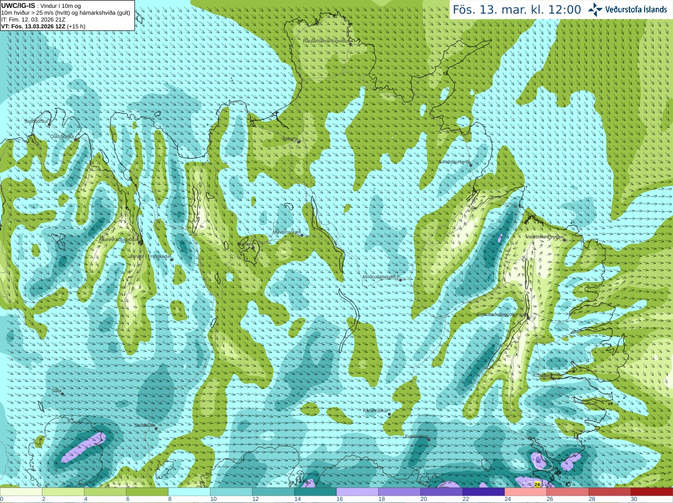The height and width of the screenshot is (503, 673).
Task: Pick the 26–28 m/s salmon swatch
Action: [x=568, y=492]
